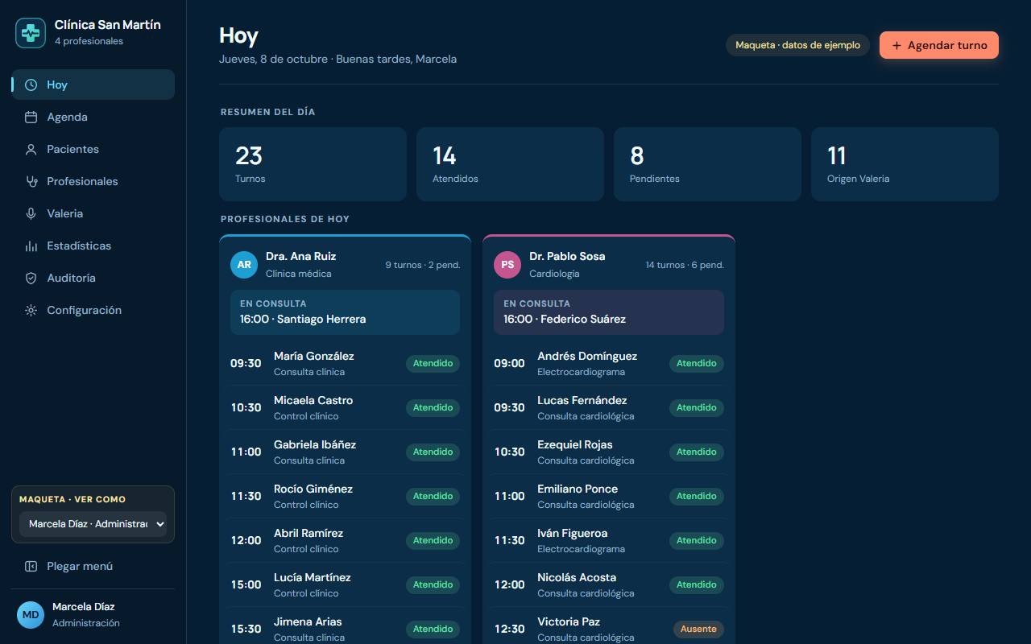The height and width of the screenshot is (644, 1031).
Task: Select Andrés Domínguez's 09:00 appointment
Action: pyautogui.click(x=609, y=363)
